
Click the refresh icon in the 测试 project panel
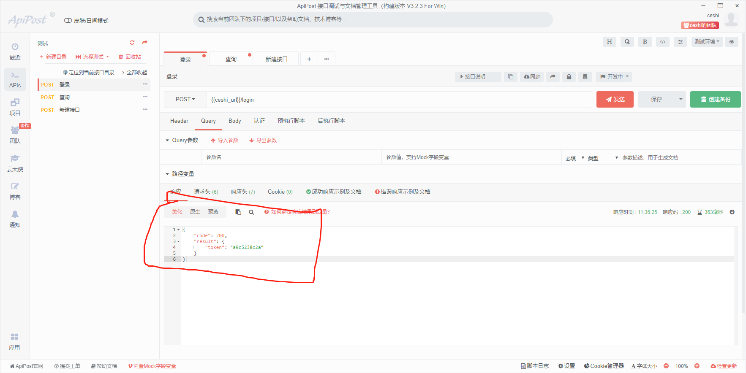coord(132,43)
